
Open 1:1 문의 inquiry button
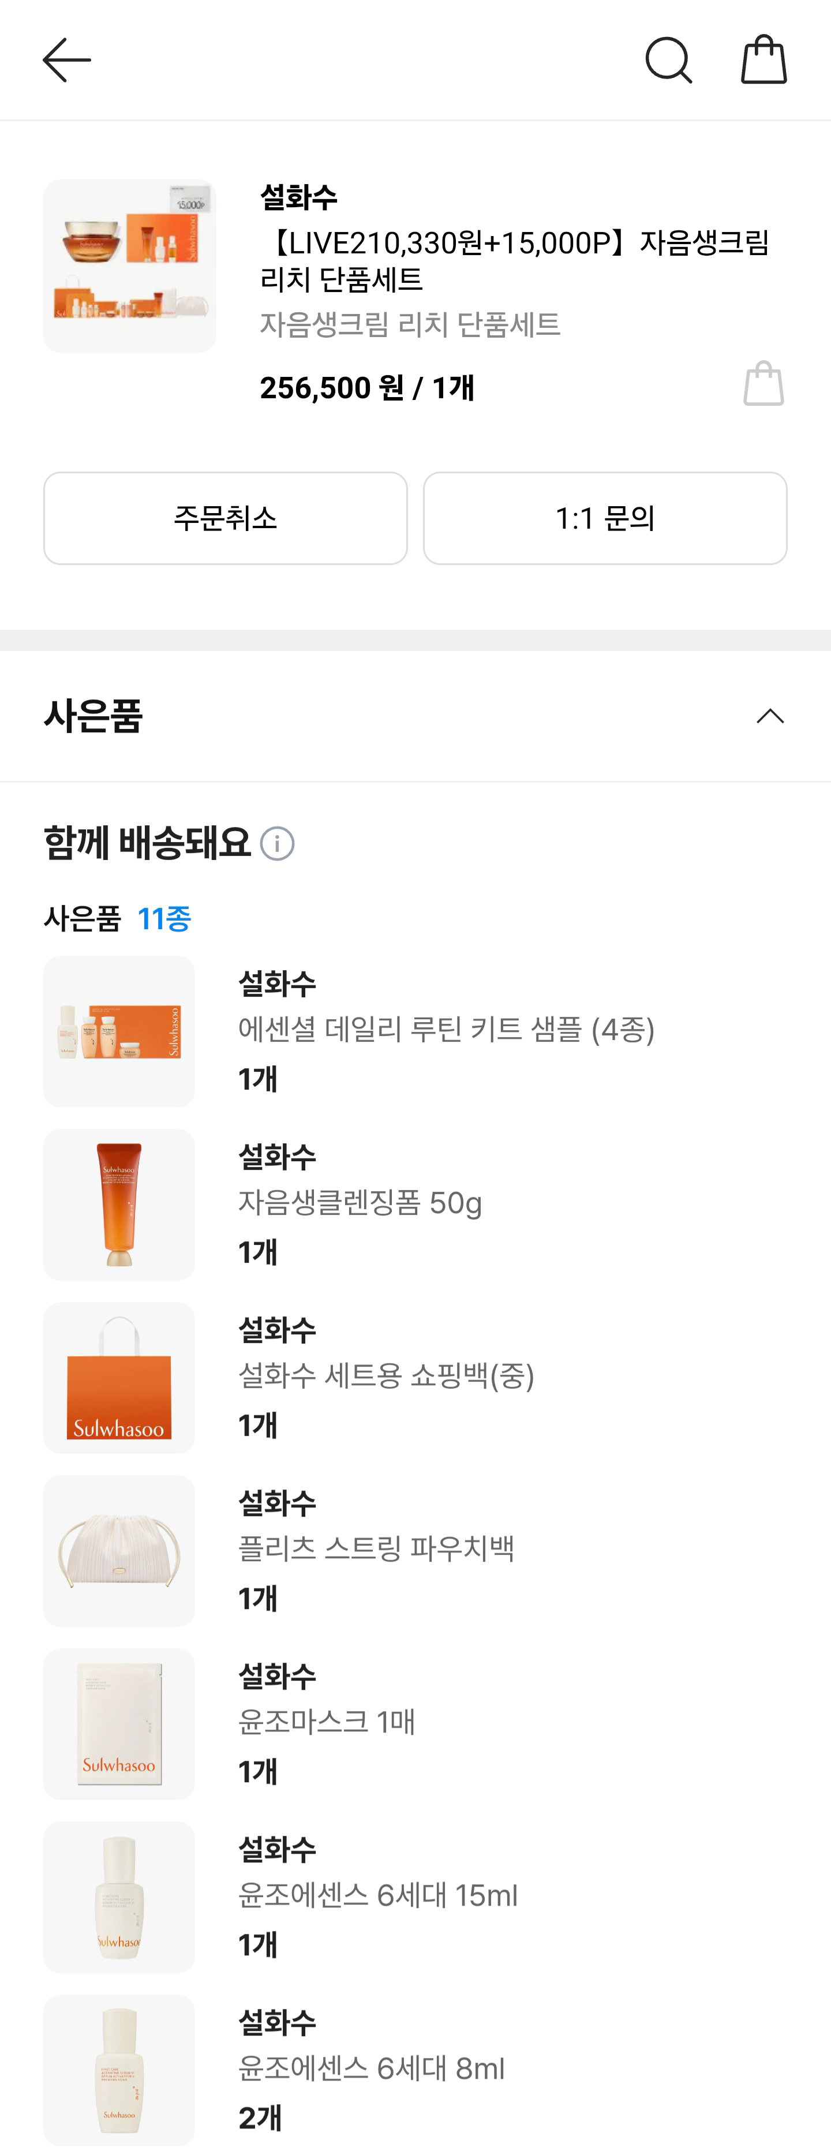(605, 518)
